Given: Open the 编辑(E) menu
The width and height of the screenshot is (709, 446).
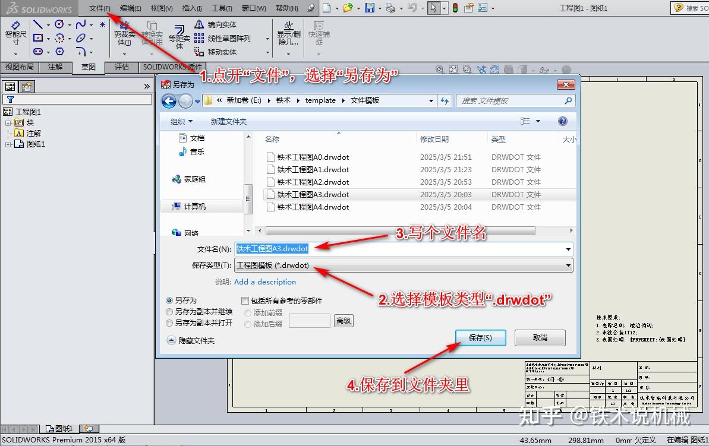Looking at the screenshot, I should click(131, 8).
